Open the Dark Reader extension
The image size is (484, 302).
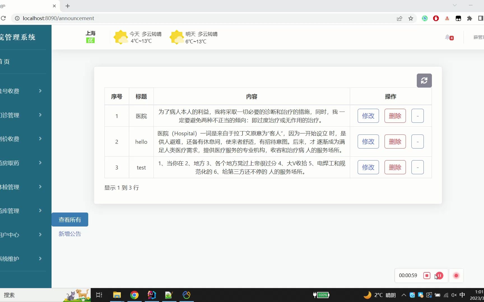459,18
